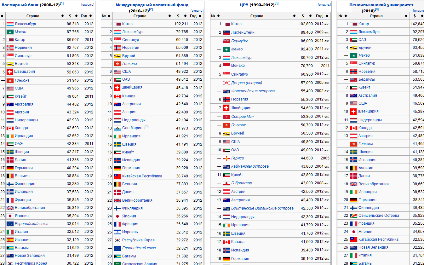Click the Jersey flag icon in the CIA table

[x=226, y=83]
